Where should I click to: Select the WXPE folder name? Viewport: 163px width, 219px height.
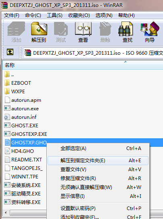18,92
